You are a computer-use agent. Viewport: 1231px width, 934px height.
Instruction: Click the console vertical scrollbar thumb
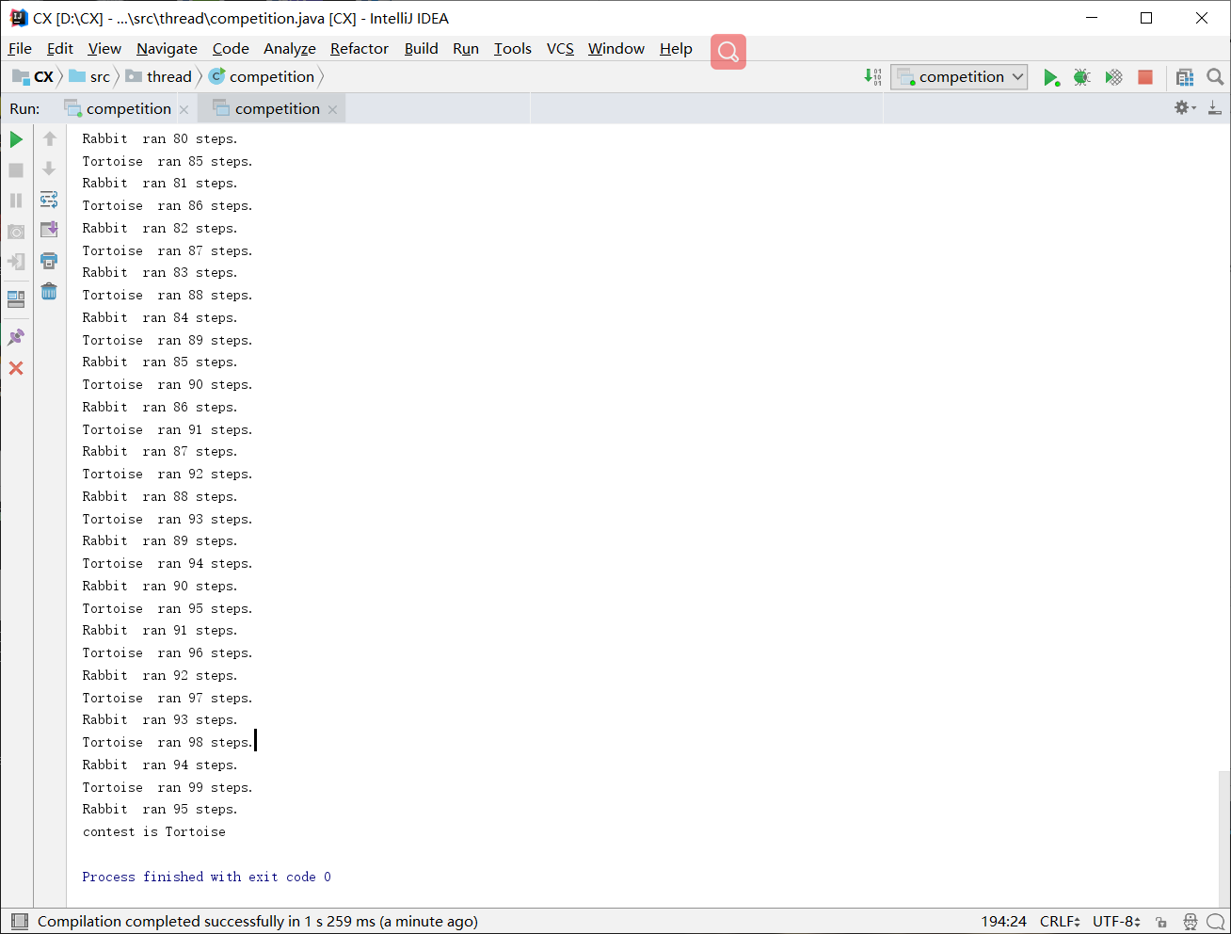coord(1223,838)
